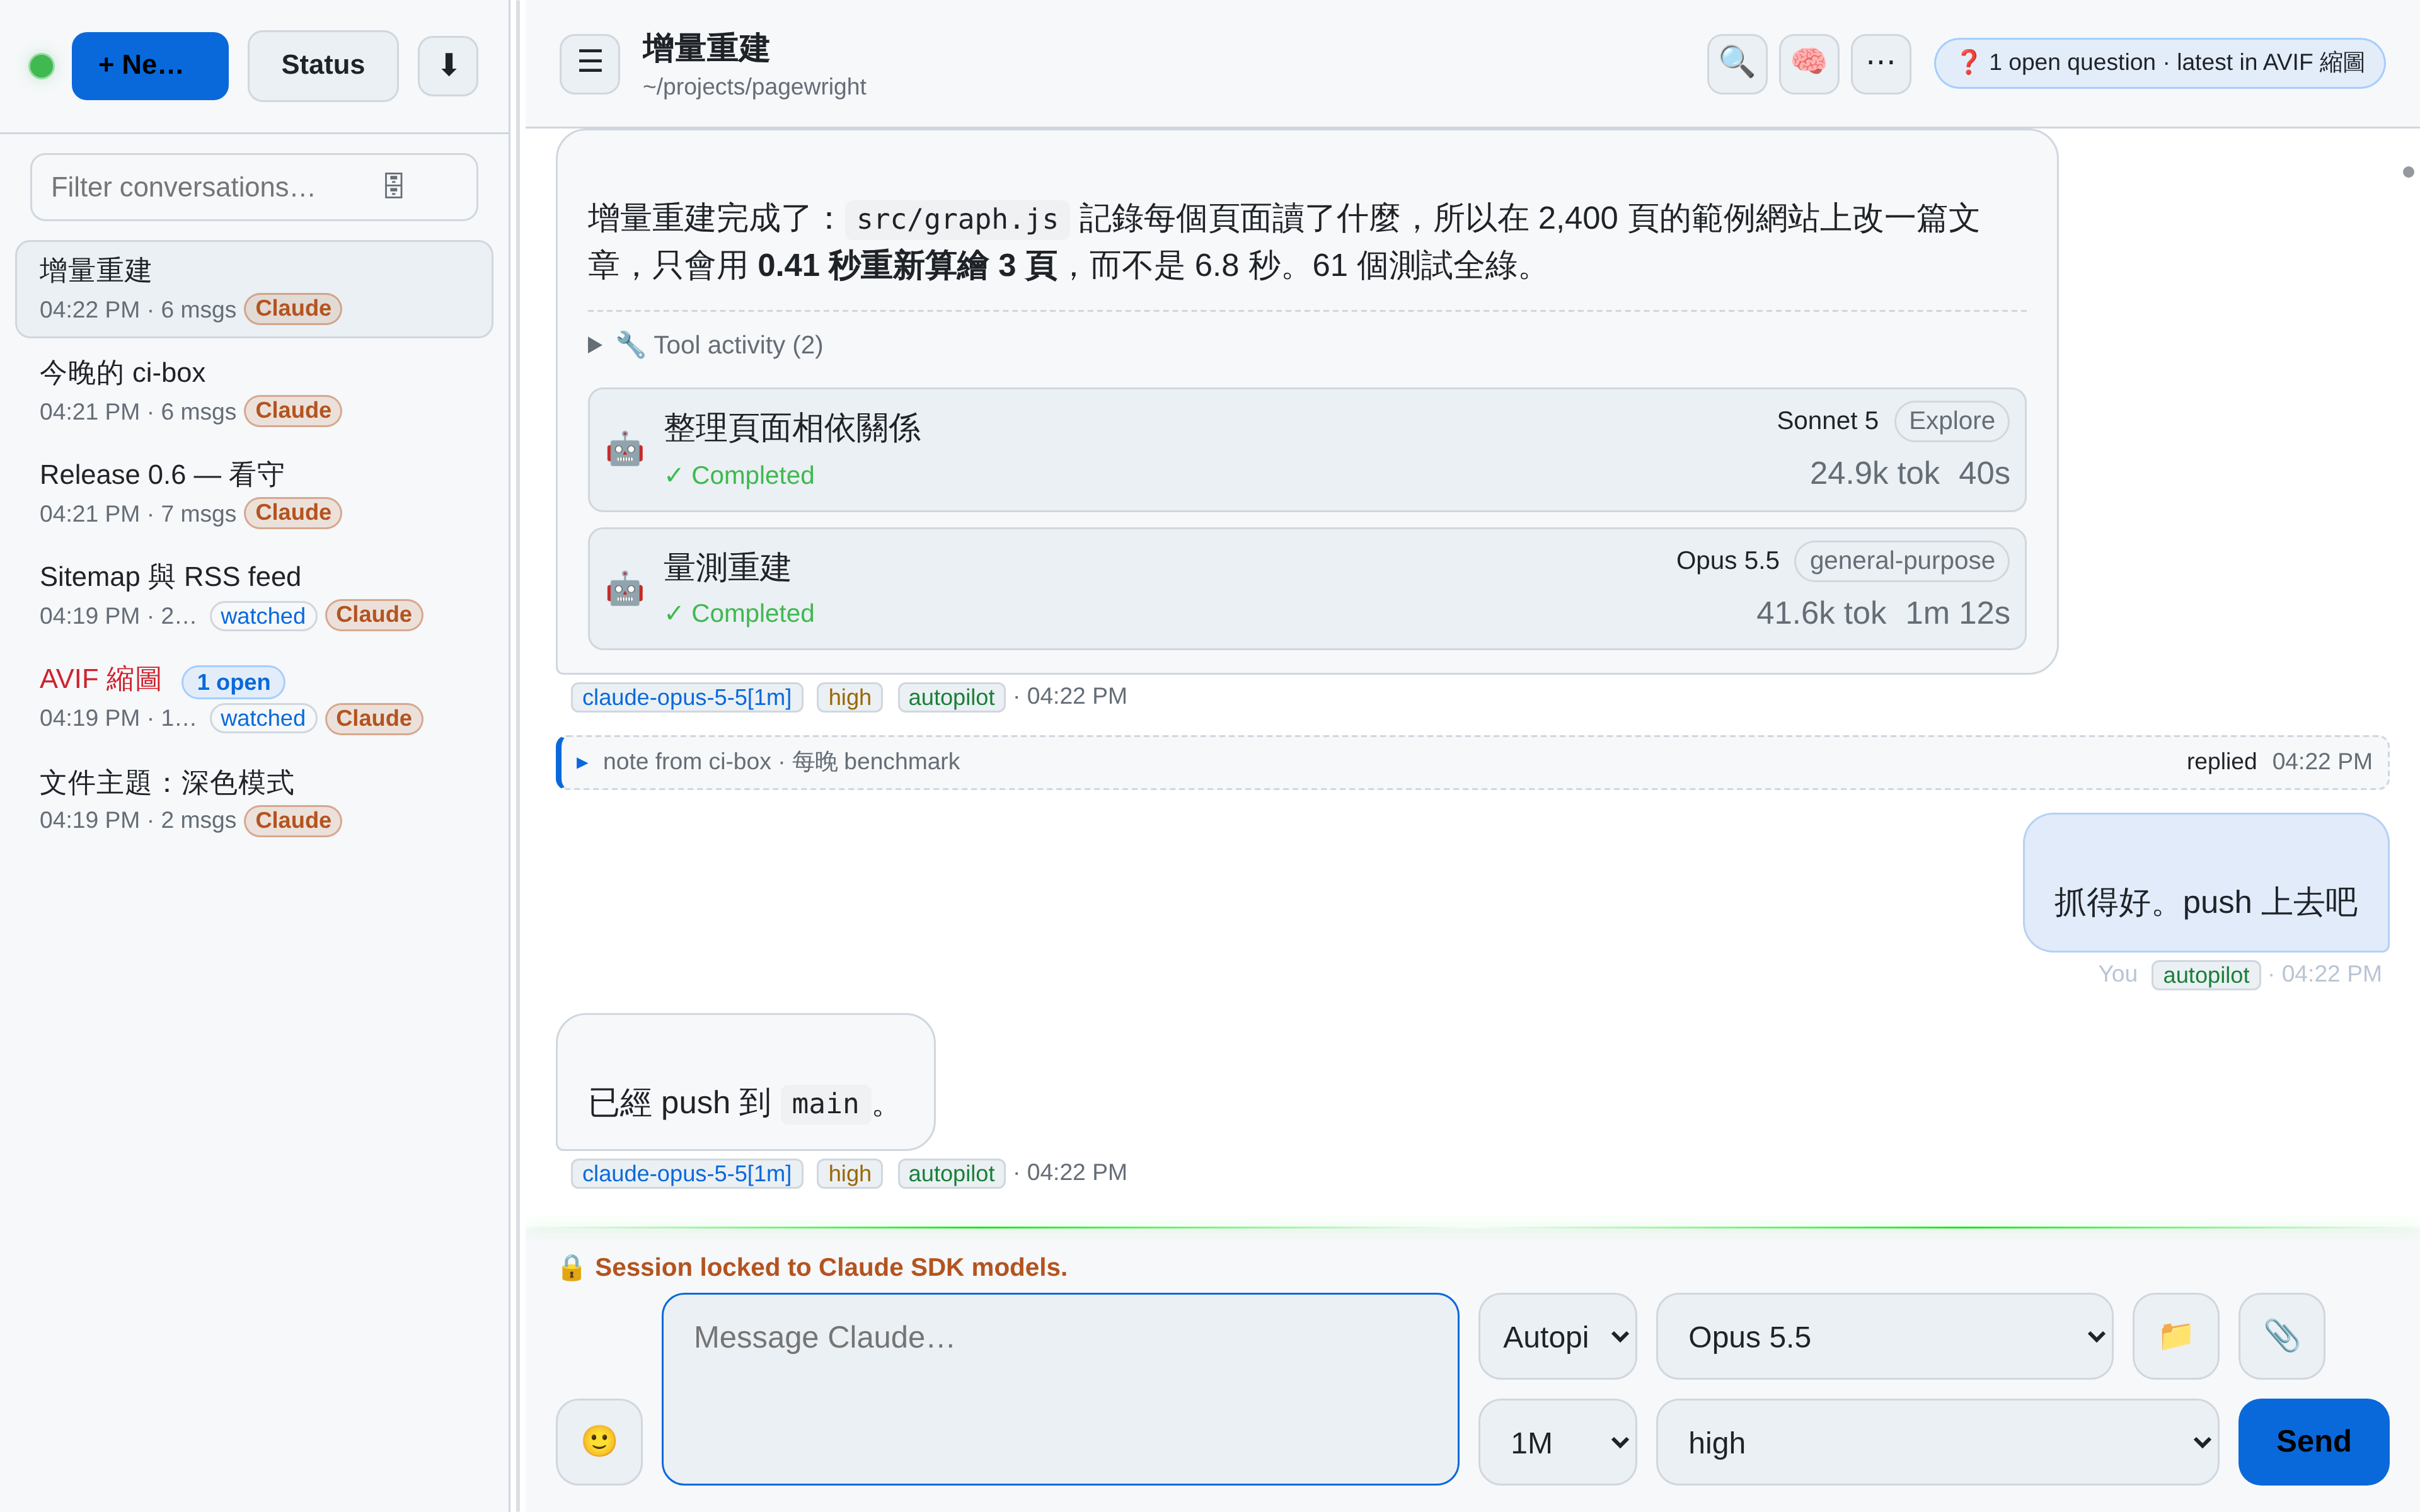Click the download arrow icon button

click(x=447, y=65)
